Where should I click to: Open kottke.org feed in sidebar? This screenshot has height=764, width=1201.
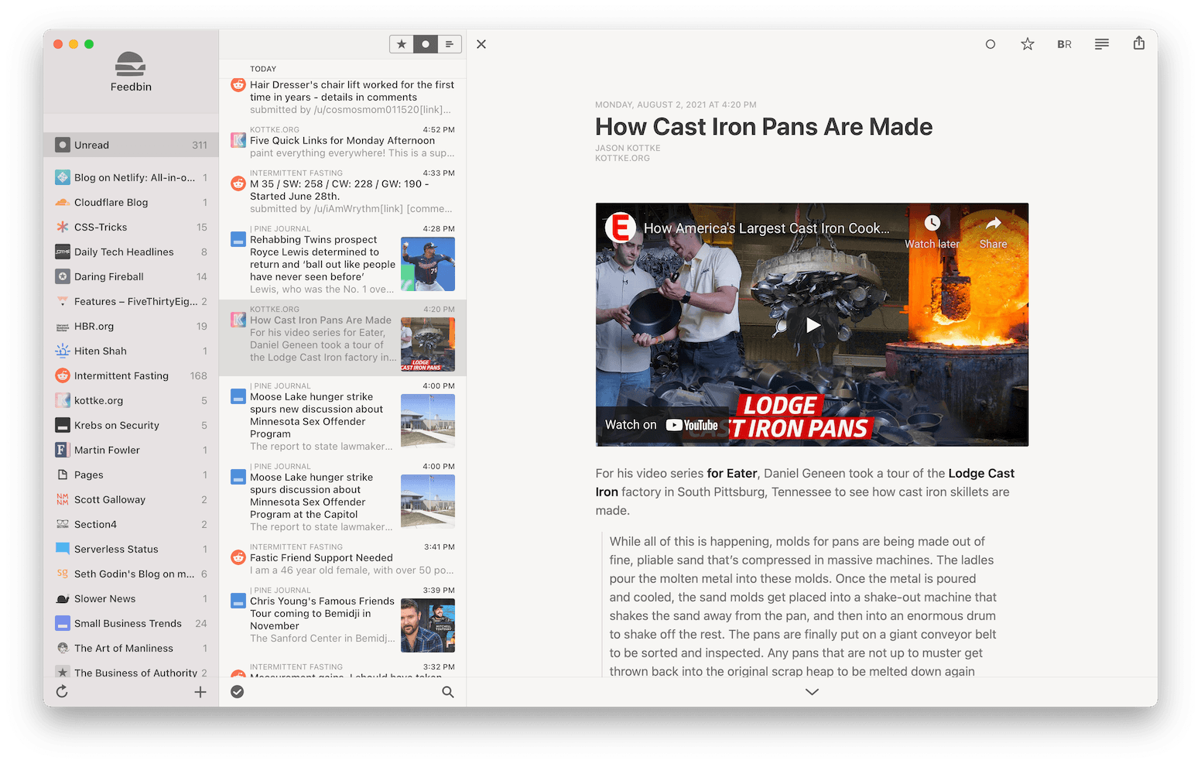pyautogui.click(x=131, y=400)
